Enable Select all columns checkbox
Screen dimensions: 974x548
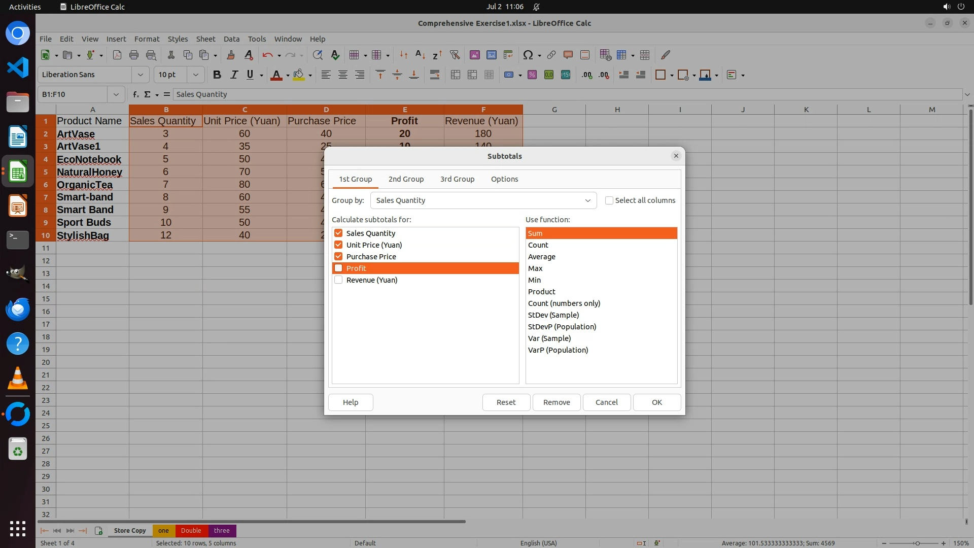pyautogui.click(x=609, y=200)
